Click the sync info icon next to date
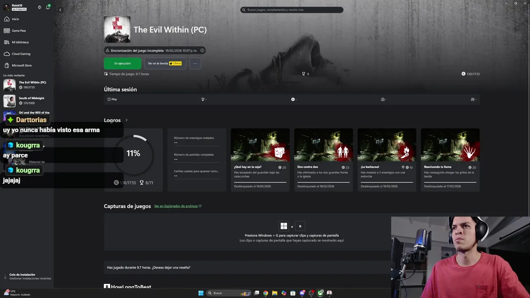530x298 pixels. coord(202,50)
